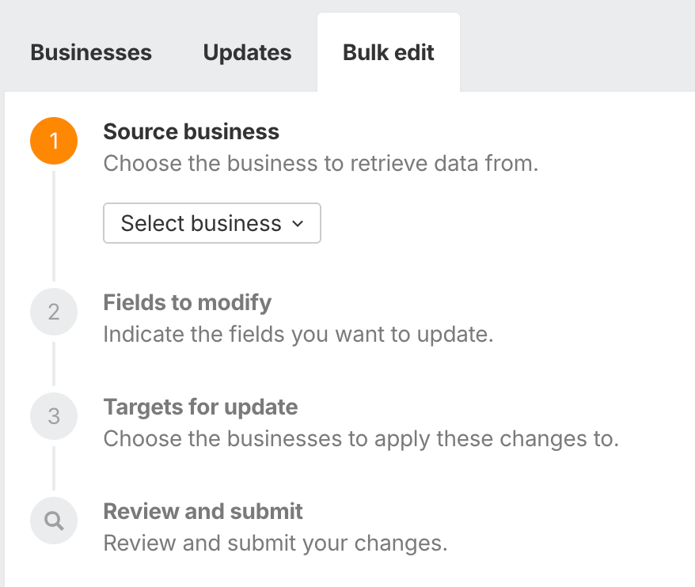This screenshot has width=695, height=587.
Task: Go to Fields to modify step title
Action: [x=188, y=302]
